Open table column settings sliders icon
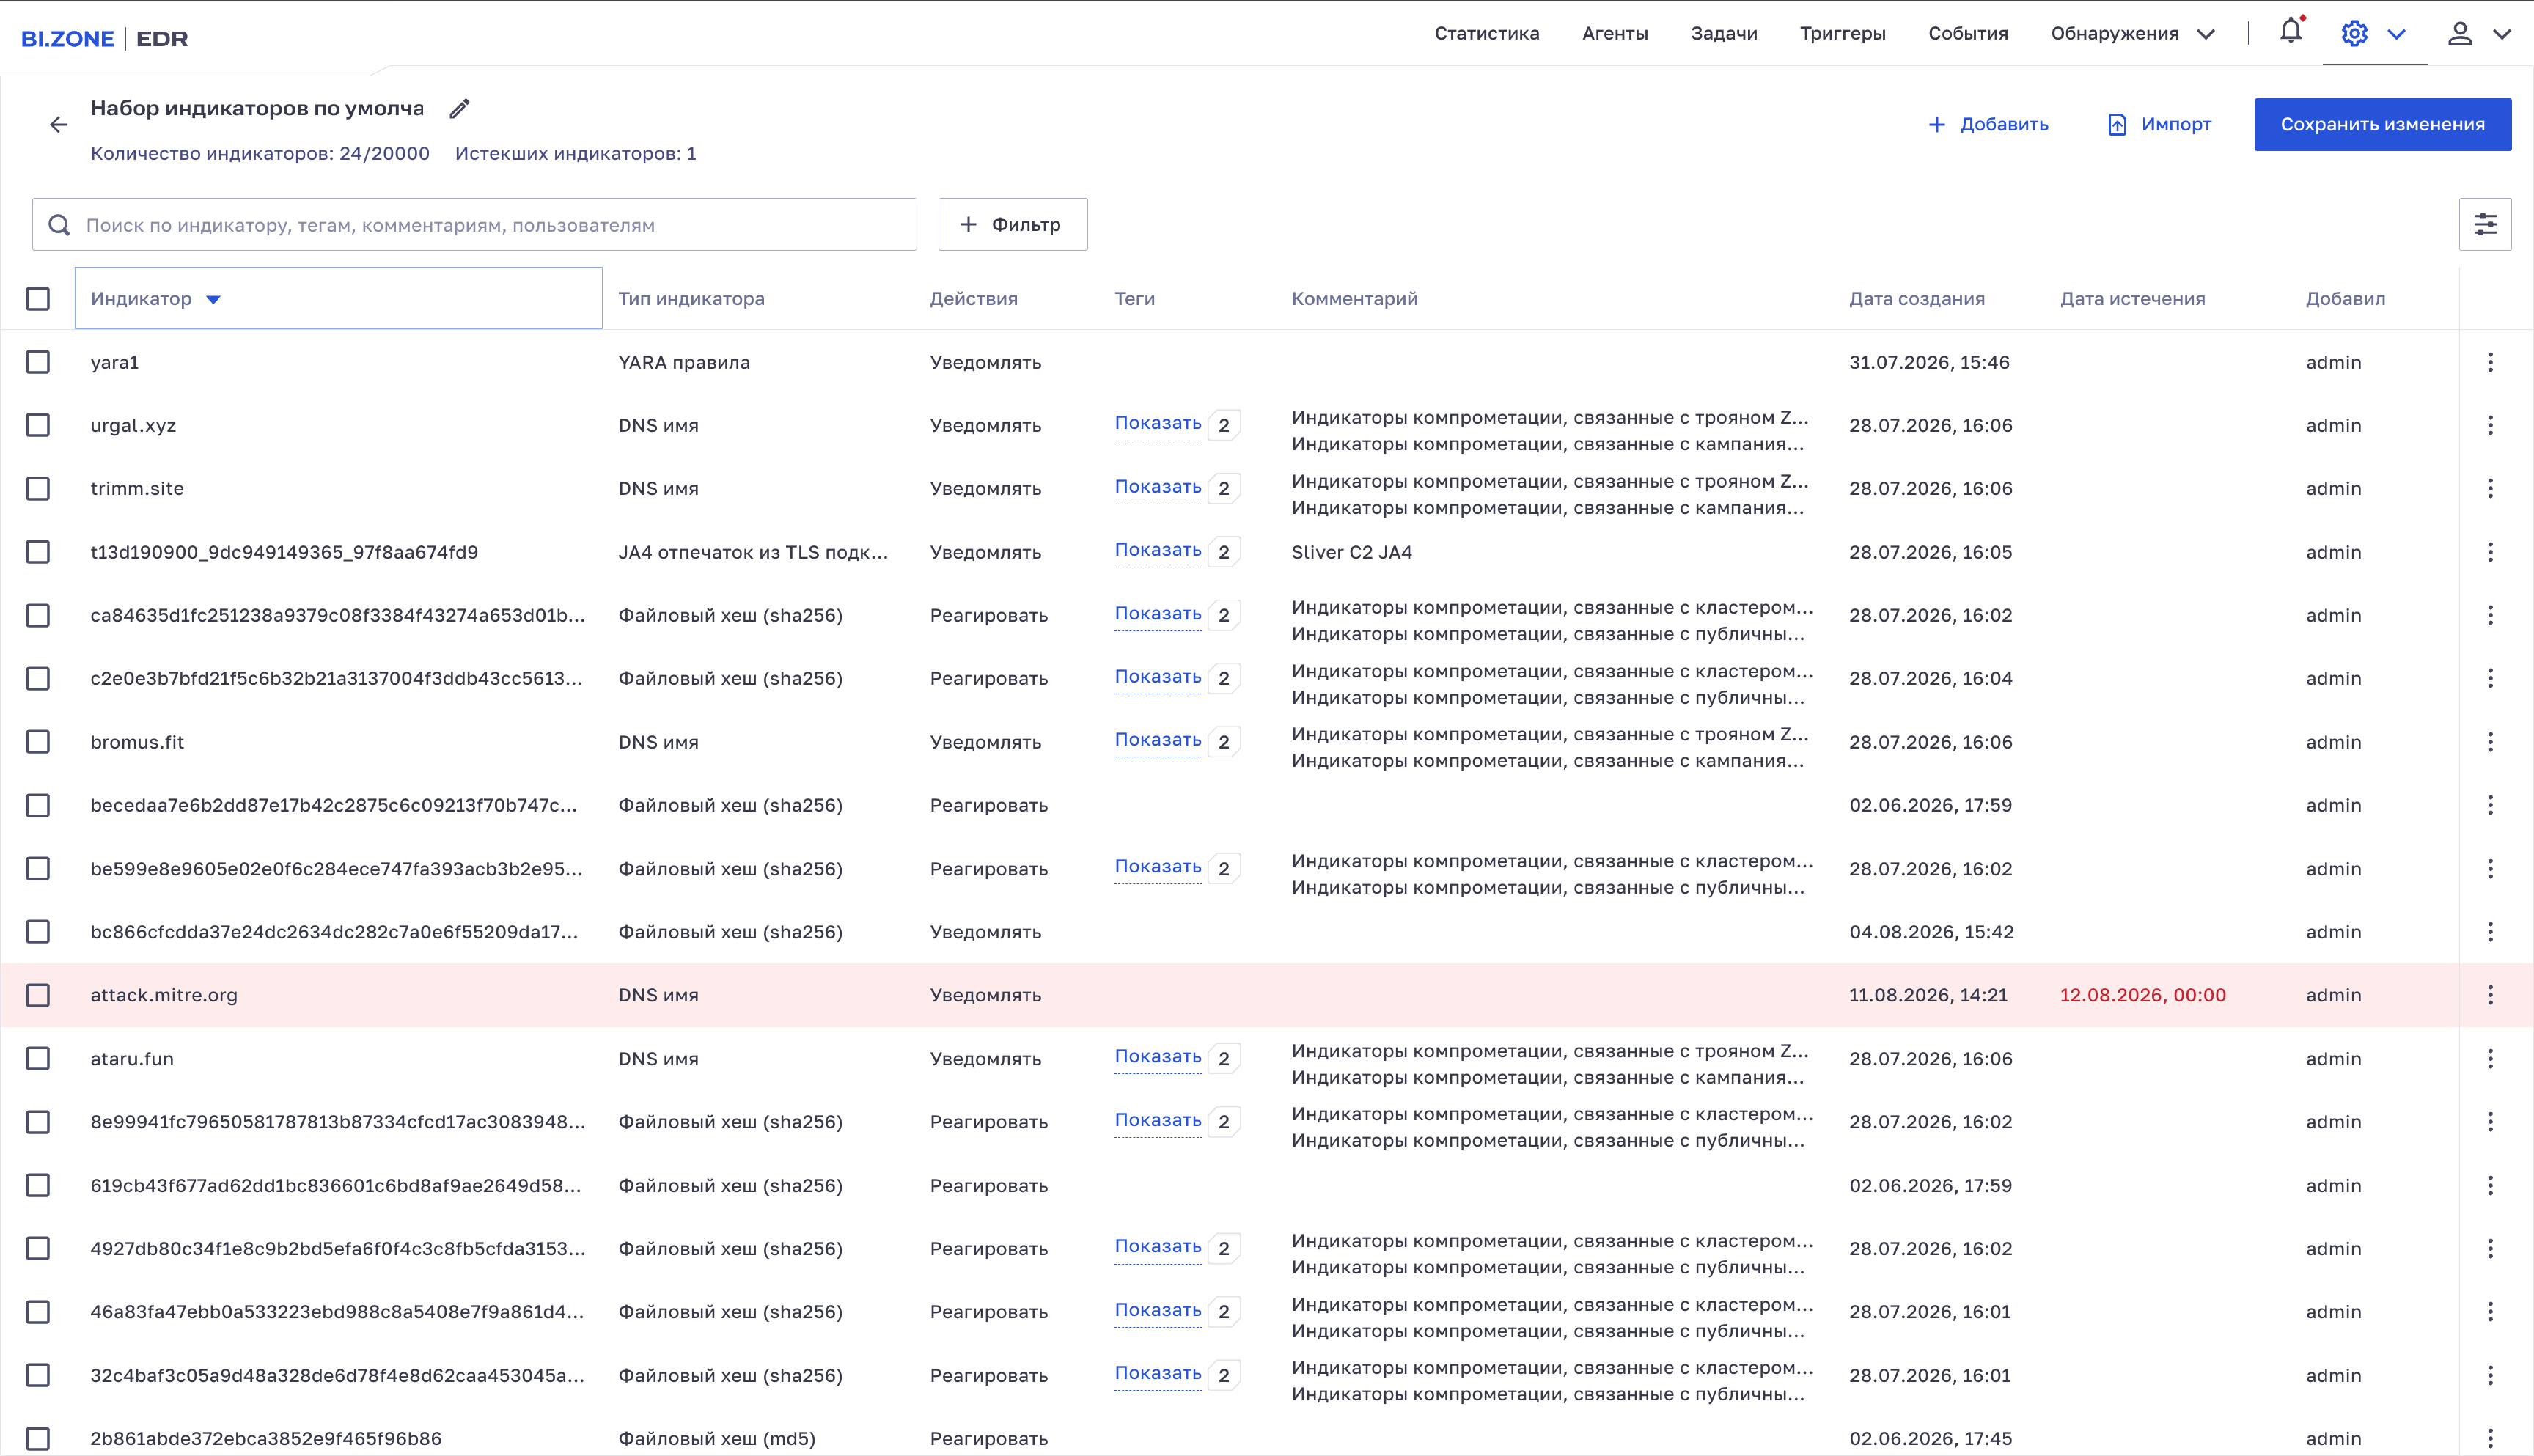2534x1456 pixels. (2485, 224)
